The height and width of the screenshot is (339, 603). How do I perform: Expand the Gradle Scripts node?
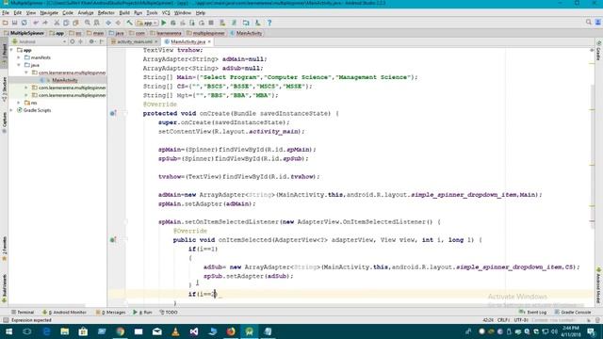11,110
